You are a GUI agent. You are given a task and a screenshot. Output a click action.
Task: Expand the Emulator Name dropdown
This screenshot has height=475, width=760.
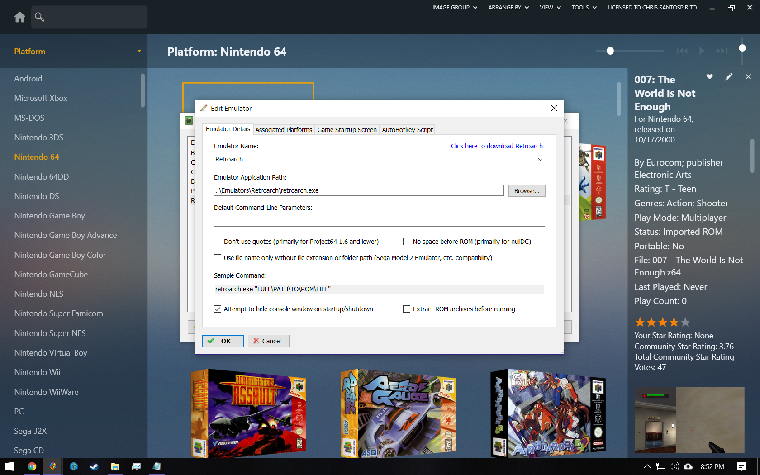[x=540, y=159]
